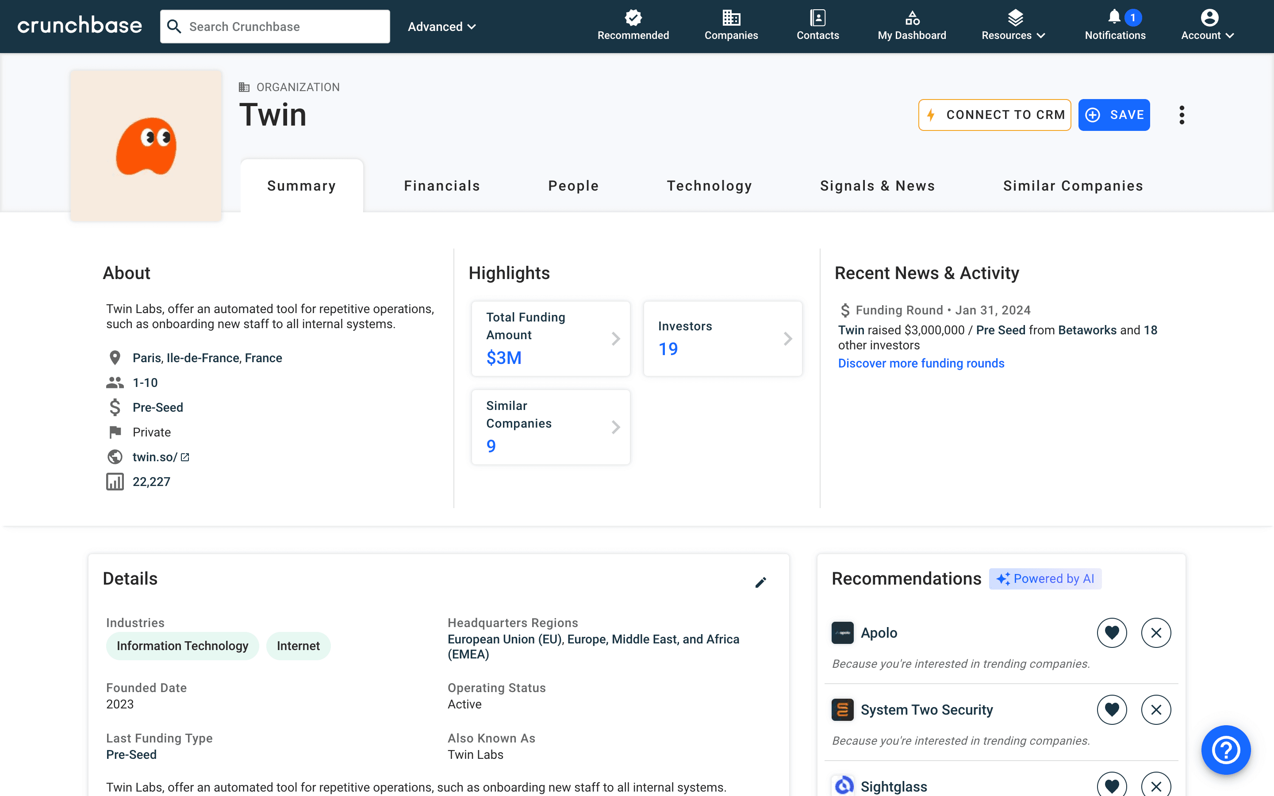The height and width of the screenshot is (796, 1274).
Task: Open the three-dot more options menu
Action: pyautogui.click(x=1182, y=115)
